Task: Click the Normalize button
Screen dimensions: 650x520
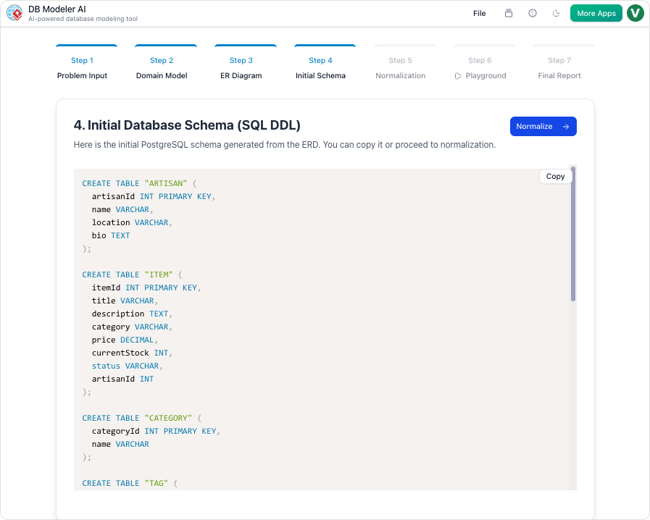Action: point(543,126)
